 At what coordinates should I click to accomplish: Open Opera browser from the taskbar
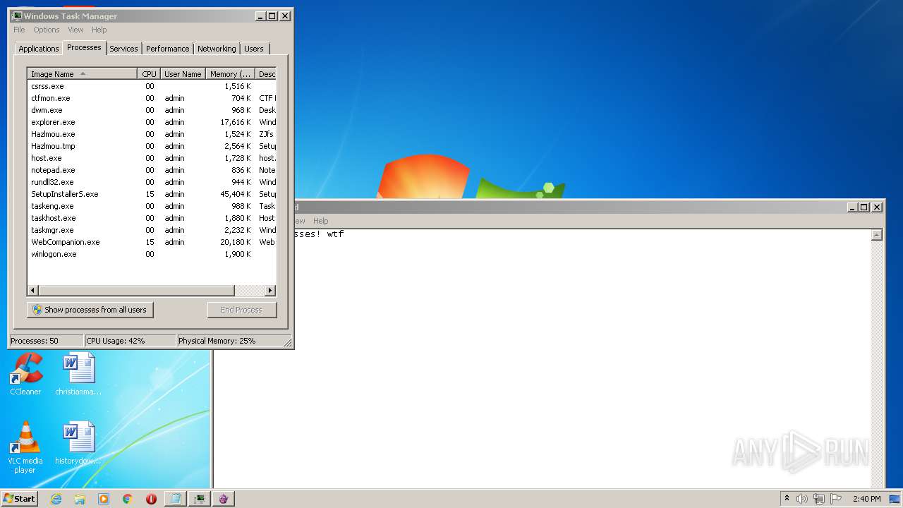coord(151,499)
